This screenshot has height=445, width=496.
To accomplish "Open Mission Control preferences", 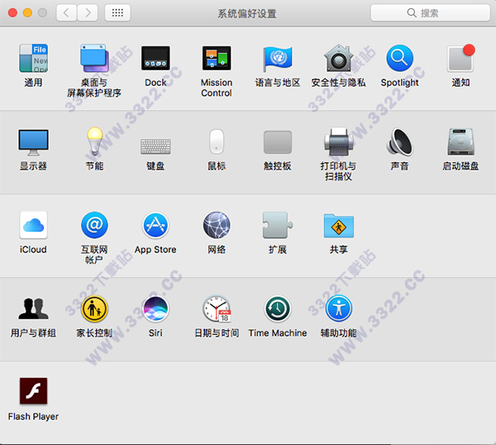I will [217, 58].
